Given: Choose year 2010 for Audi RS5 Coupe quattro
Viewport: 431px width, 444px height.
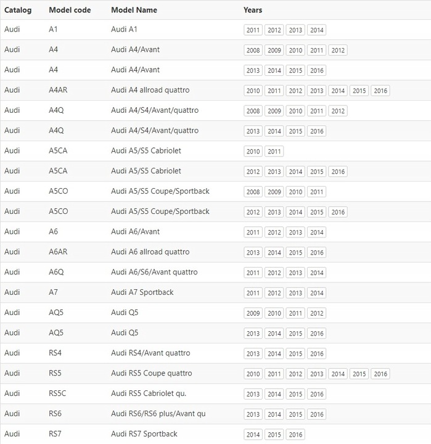Looking at the screenshot, I should [253, 374].
